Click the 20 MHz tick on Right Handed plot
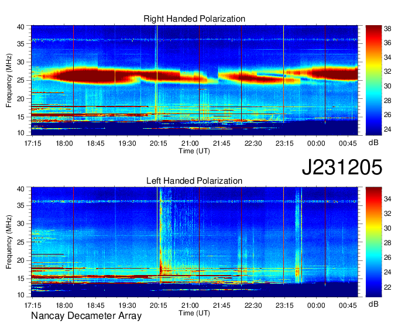This screenshot has height=323, width=398. [20, 99]
